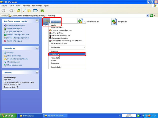
Task: Open the Favoritos menu
Action: (26, 6)
